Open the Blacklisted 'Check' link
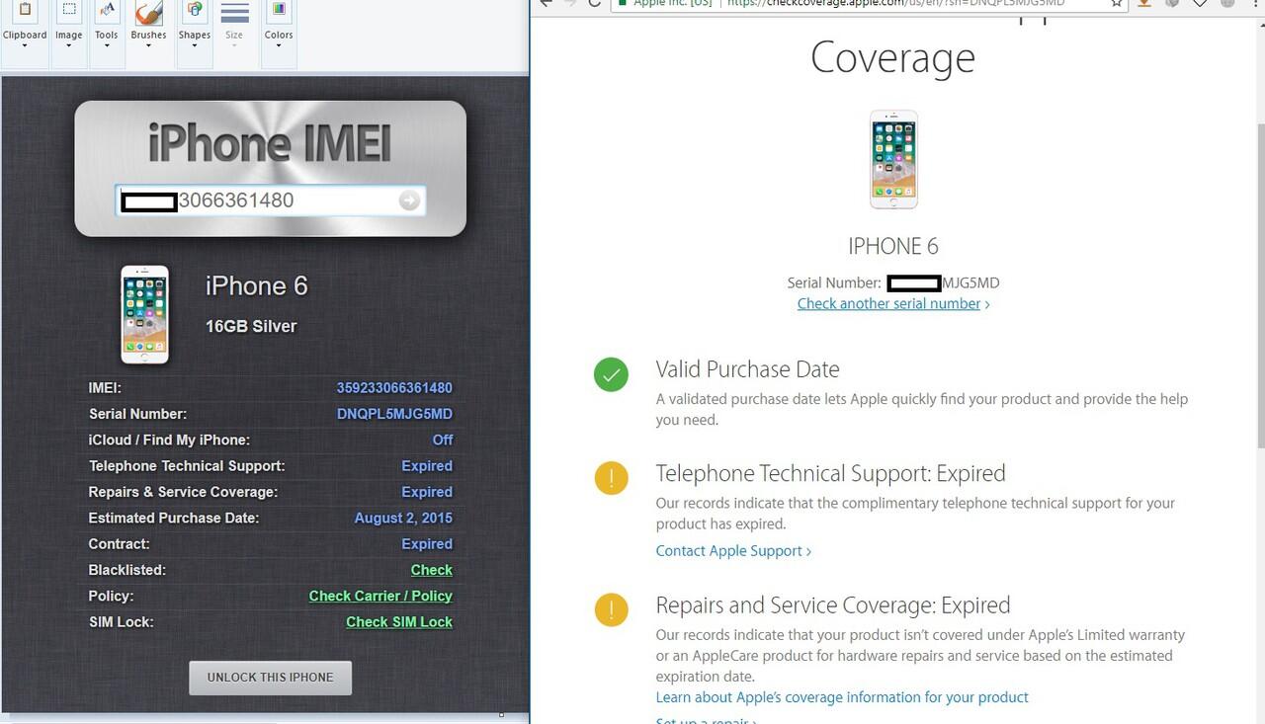Screen dimensions: 1265x724 pyautogui.click(x=432, y=570)
